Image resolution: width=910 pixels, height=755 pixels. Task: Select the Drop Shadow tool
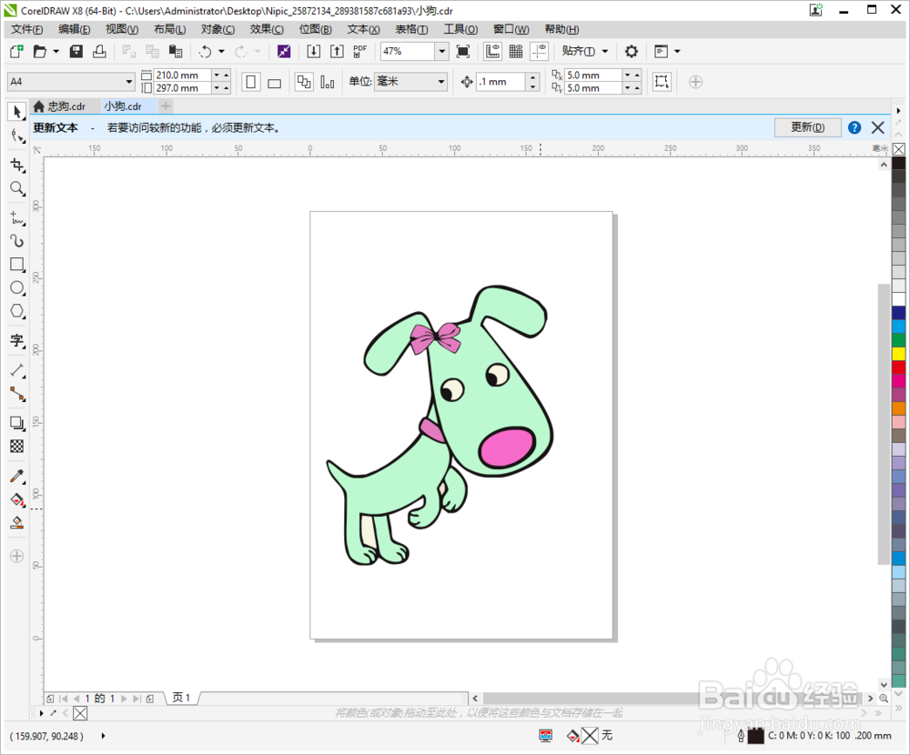[x=16, y=423]
